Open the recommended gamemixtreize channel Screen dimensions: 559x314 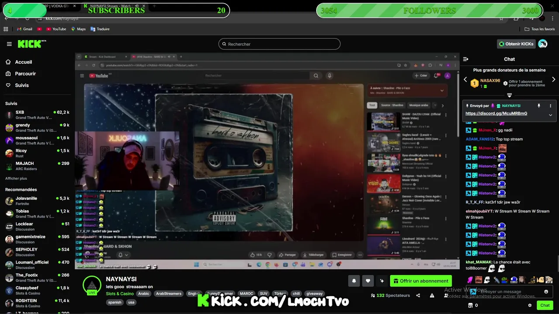38,239
